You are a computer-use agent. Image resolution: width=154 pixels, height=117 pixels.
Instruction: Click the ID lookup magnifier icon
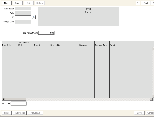pyautogui.click(x=34, y=17)
